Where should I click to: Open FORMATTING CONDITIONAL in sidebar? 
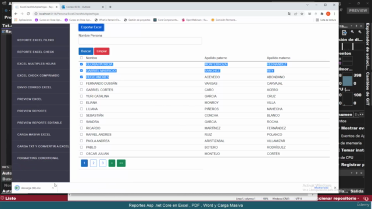[x=38, y=158]
